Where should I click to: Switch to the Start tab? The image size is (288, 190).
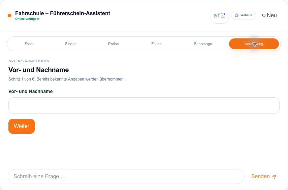tap(29, 44)
